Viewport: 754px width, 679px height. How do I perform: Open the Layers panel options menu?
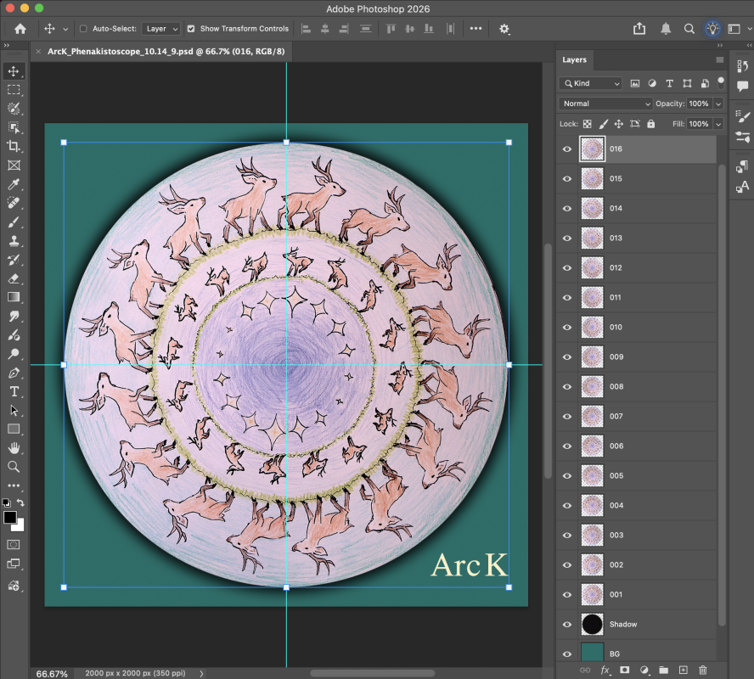click(719, 59)
